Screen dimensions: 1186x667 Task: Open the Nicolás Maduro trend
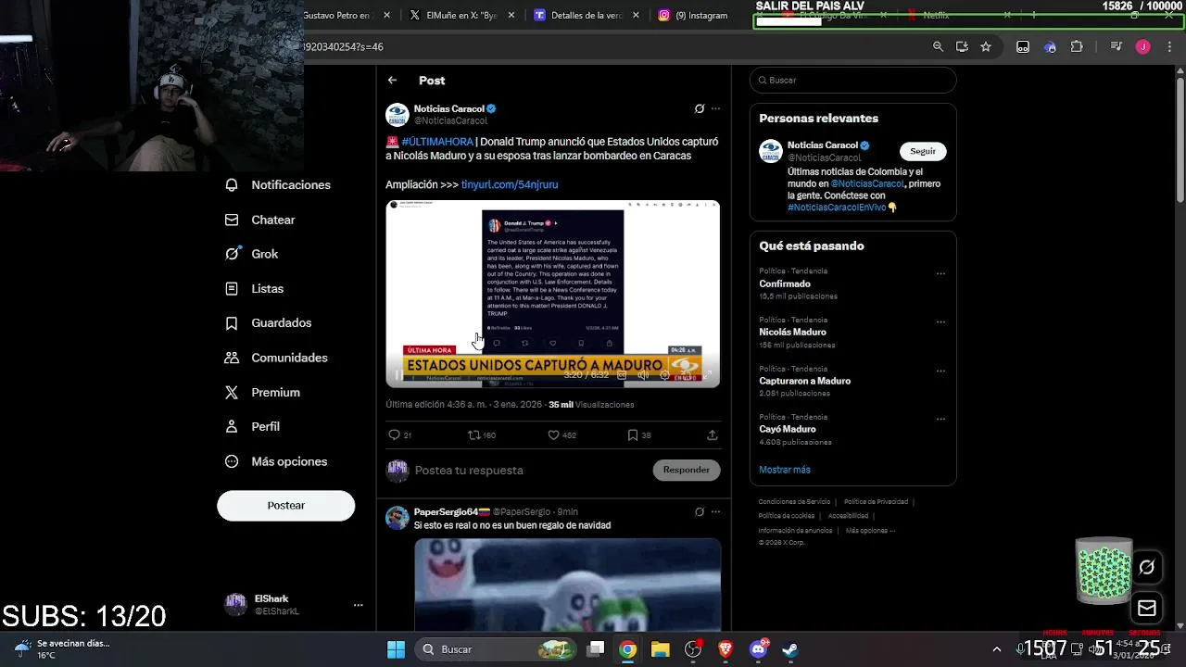click(x=792, y=333)
